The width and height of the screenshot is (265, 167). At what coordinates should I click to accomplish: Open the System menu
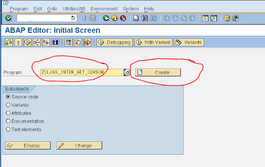(x=131, y=9)
